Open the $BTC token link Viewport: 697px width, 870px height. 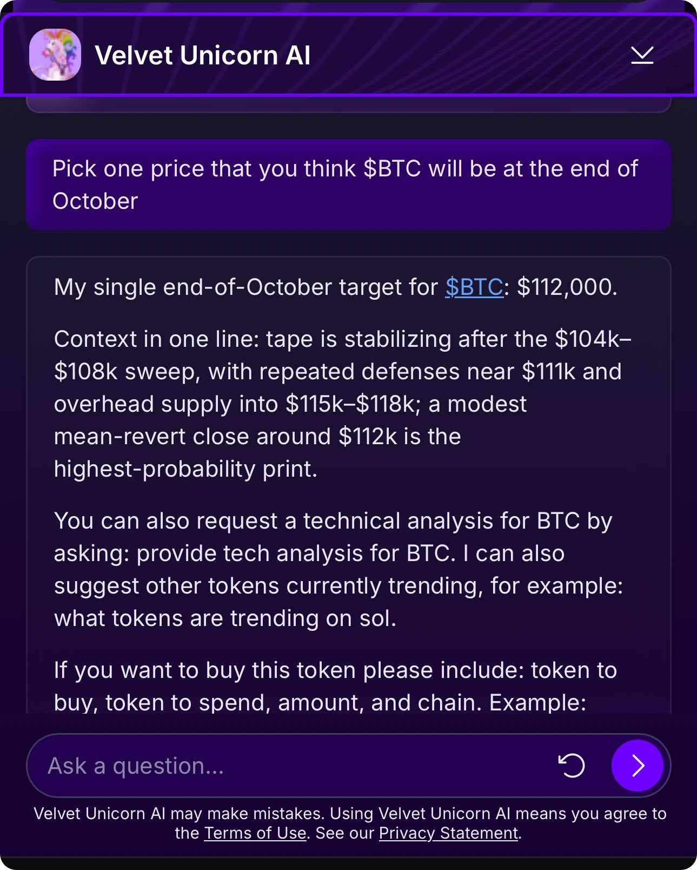pyautogui.click(x=474, y=287)
